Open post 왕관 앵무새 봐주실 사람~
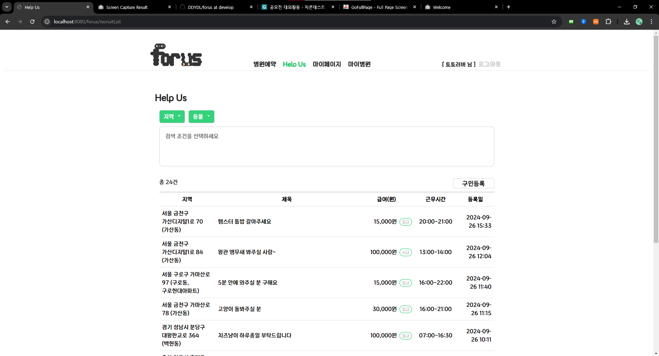The image size is (659, 356). [247, 252]
